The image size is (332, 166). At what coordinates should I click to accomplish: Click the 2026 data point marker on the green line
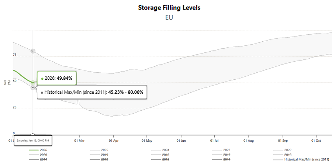tap(33, 83)
